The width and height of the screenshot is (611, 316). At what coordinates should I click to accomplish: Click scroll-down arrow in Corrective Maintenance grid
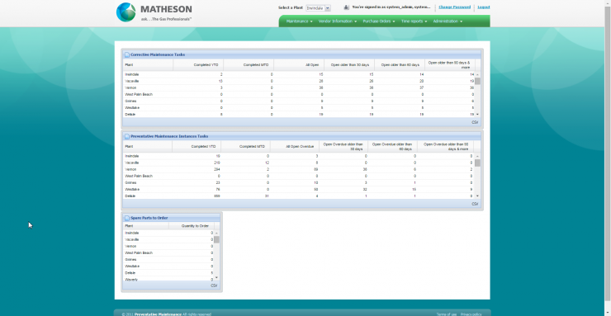[x=478, y=115]
